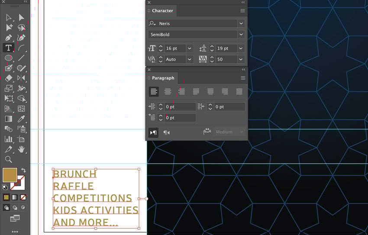Set right-to-left paragraph direction

(166, 133)
